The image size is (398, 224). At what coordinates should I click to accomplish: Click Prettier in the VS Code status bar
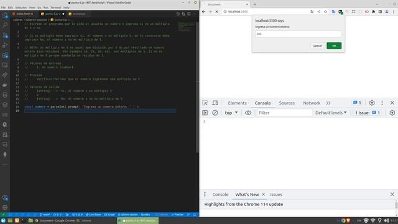(x=177, y=215)
